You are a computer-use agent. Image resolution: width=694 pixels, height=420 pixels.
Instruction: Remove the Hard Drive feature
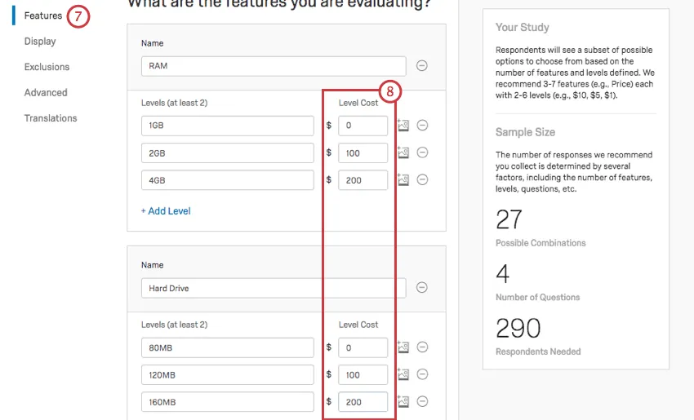click(x=422, y=287)
